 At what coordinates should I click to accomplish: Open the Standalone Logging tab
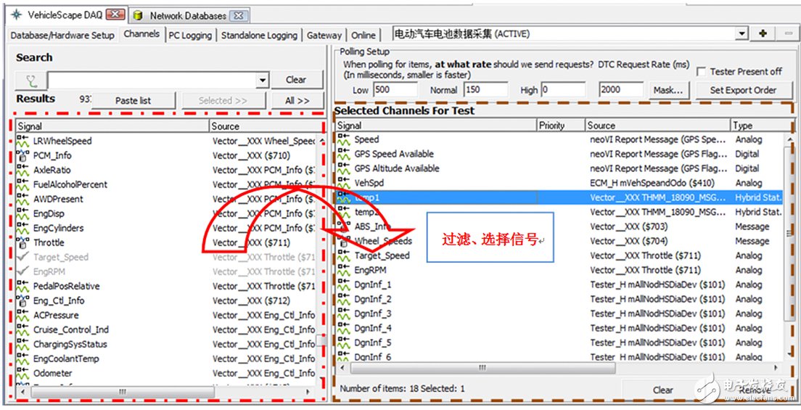tap(259, 36)
